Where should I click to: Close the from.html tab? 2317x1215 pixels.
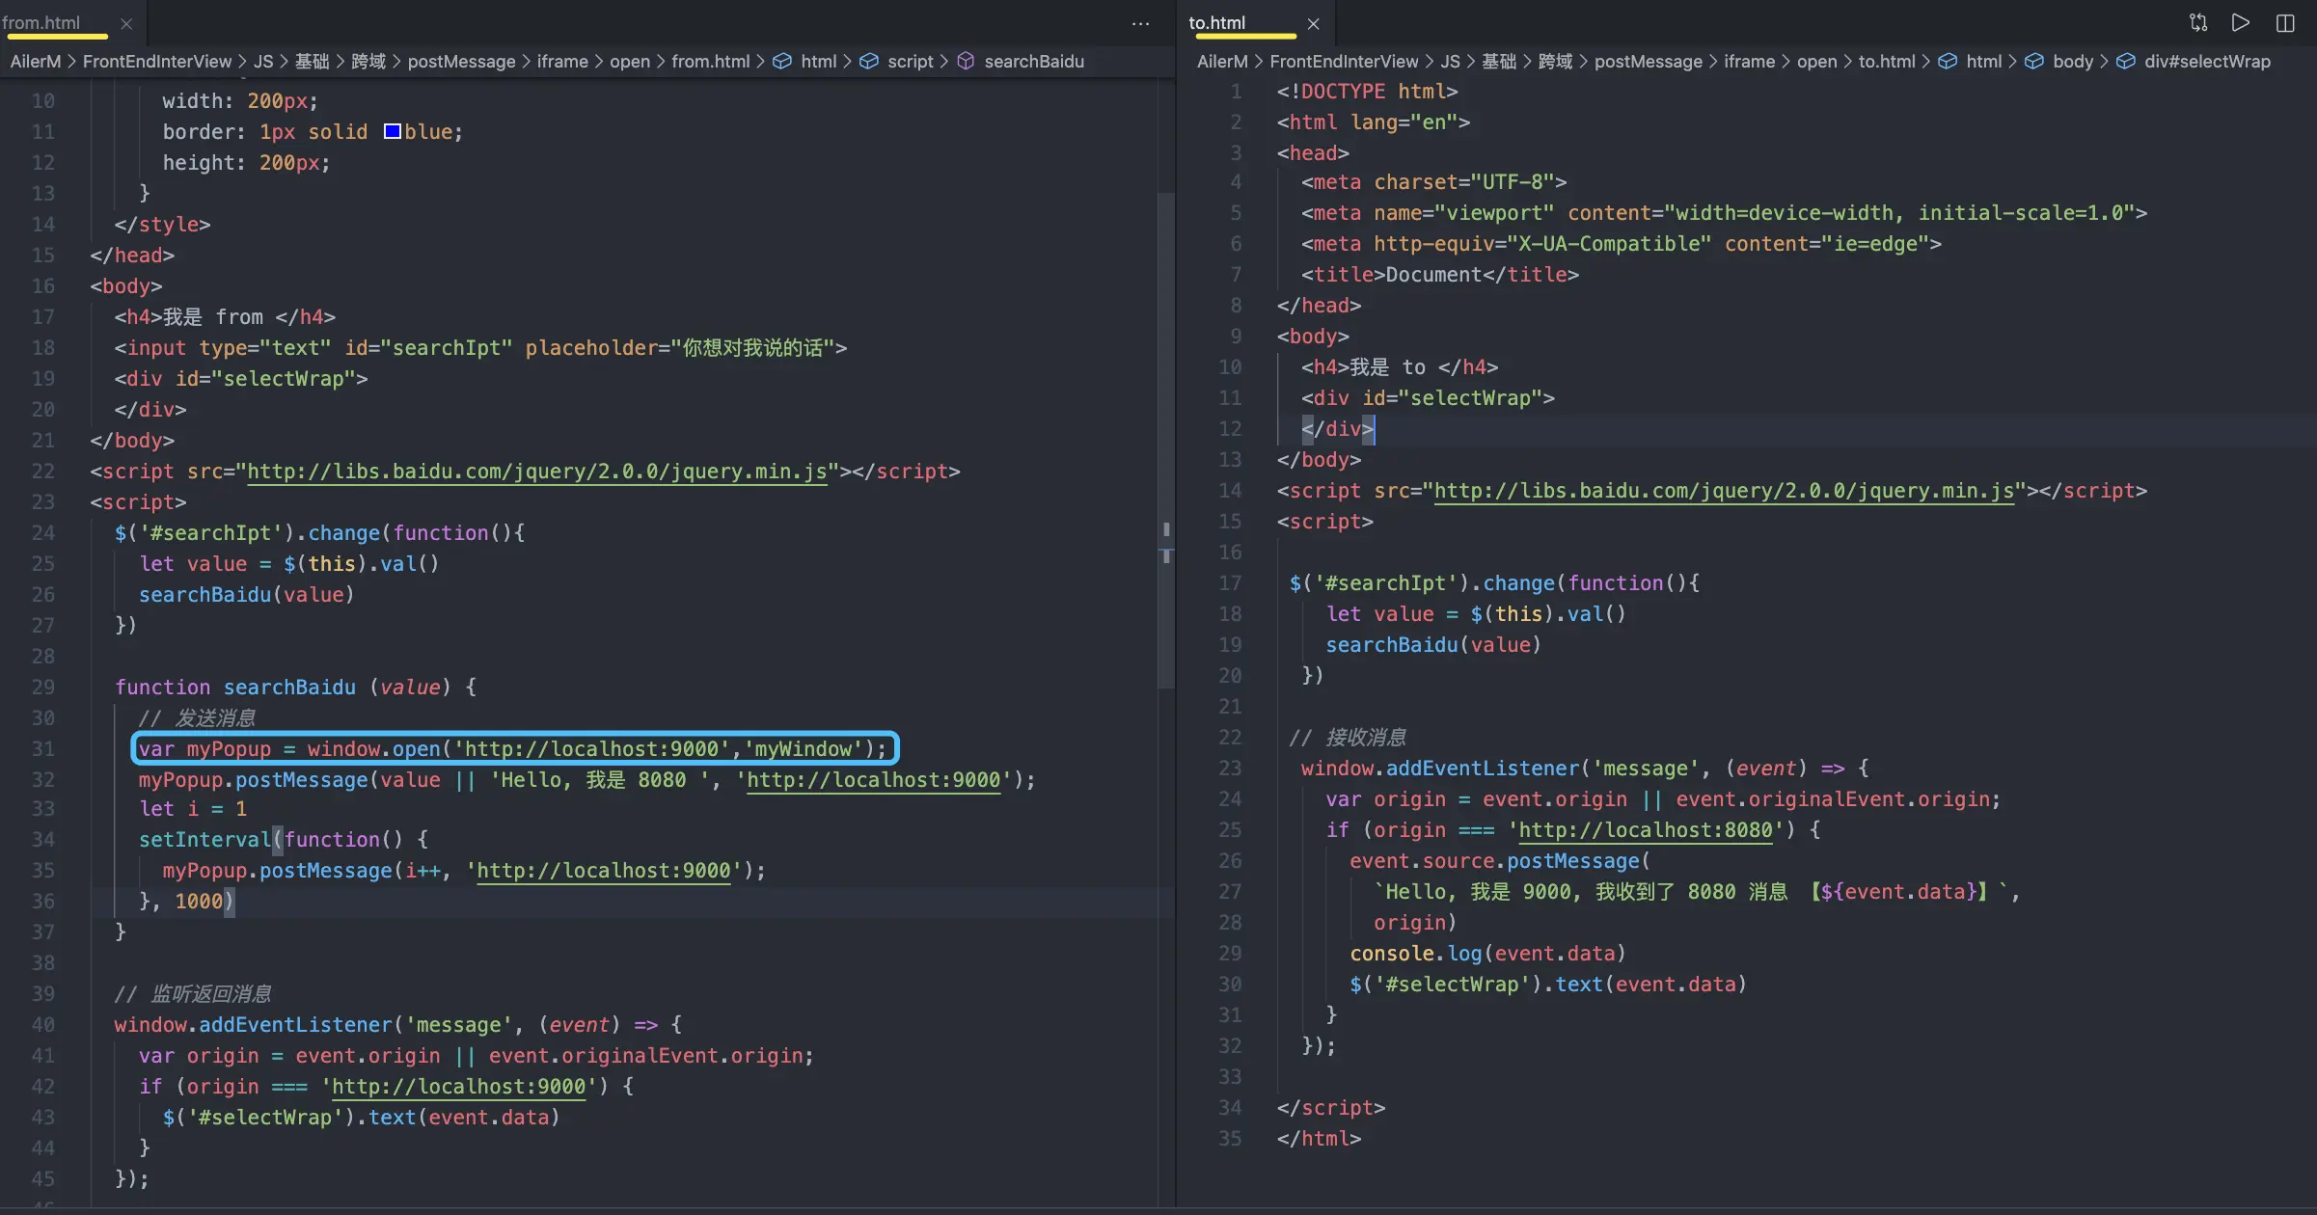(x=126, y=23)
